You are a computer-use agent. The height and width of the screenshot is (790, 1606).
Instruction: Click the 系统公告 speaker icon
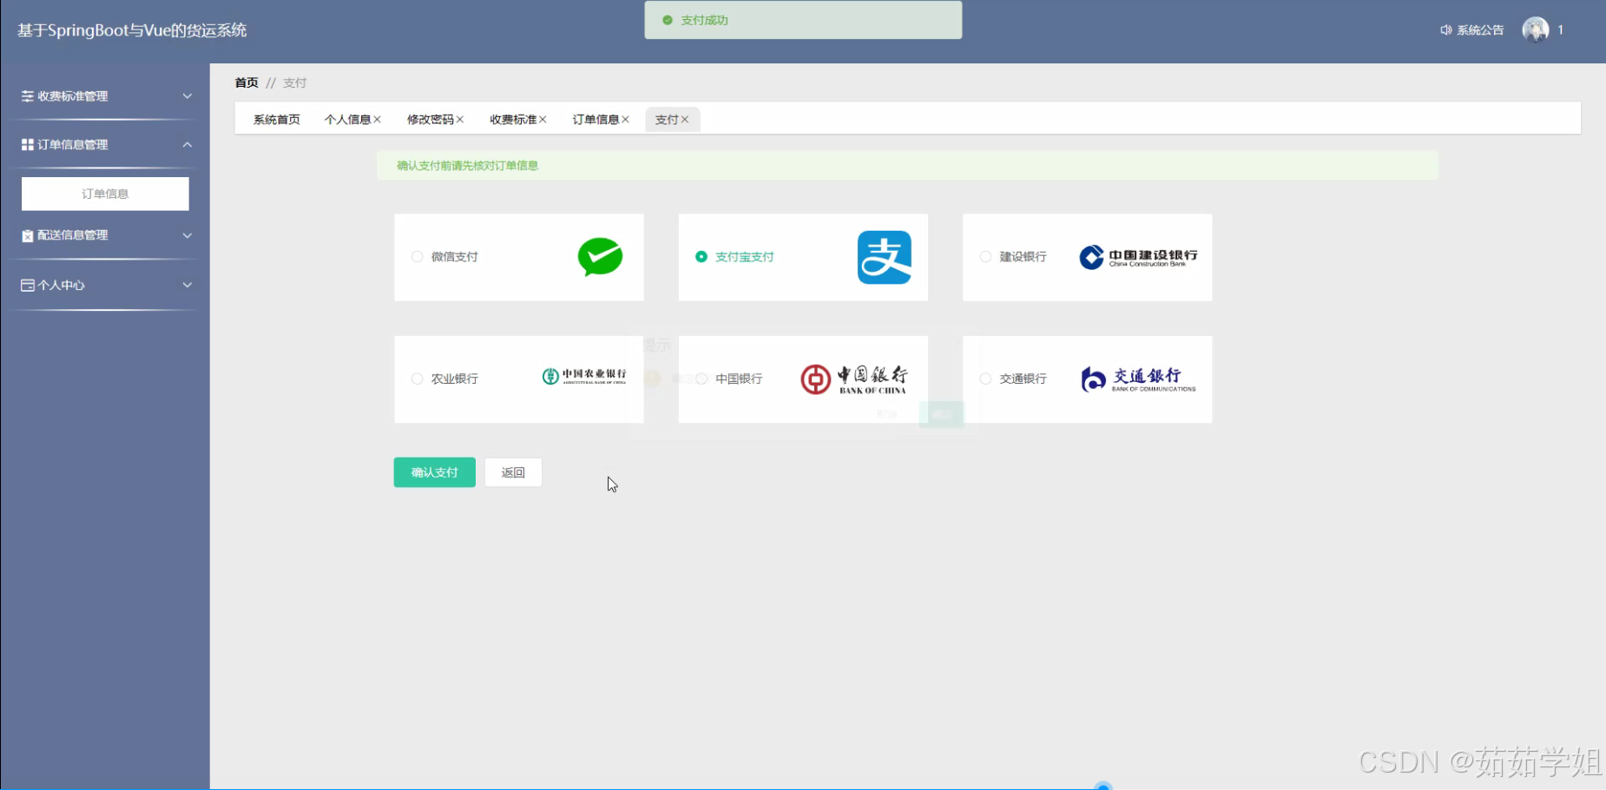1446,30
